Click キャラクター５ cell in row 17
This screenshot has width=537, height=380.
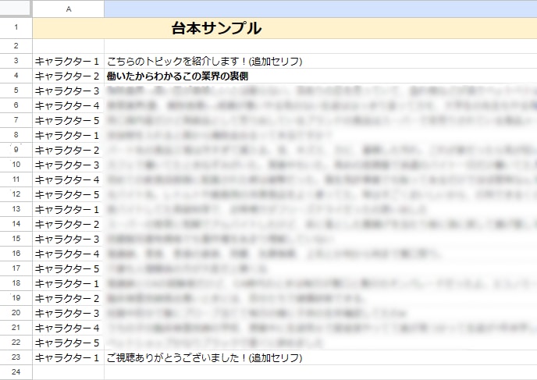69,268
